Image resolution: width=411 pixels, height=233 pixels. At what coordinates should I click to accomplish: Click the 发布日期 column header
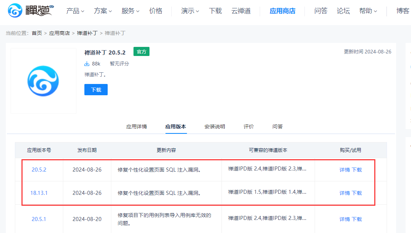click(x=87, y=150)
